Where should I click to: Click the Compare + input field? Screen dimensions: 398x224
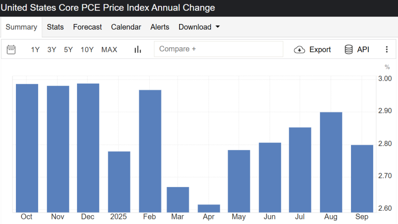[x=218, y=49]
